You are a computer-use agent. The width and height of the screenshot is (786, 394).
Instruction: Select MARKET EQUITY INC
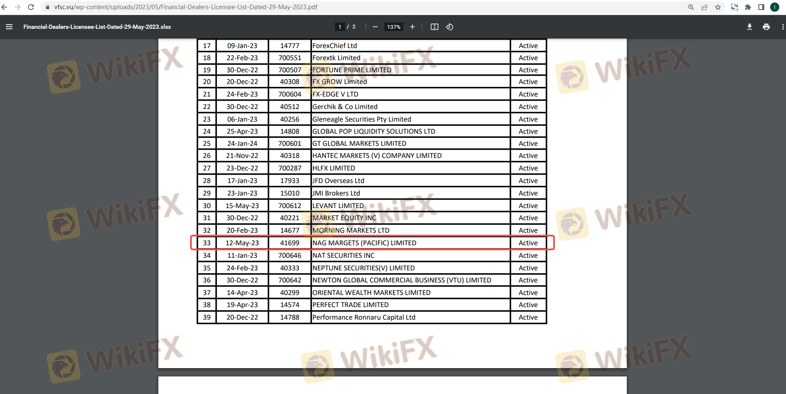(344, 218)
